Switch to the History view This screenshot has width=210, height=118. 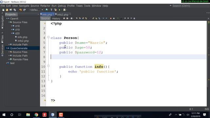(x=56, y=19)
